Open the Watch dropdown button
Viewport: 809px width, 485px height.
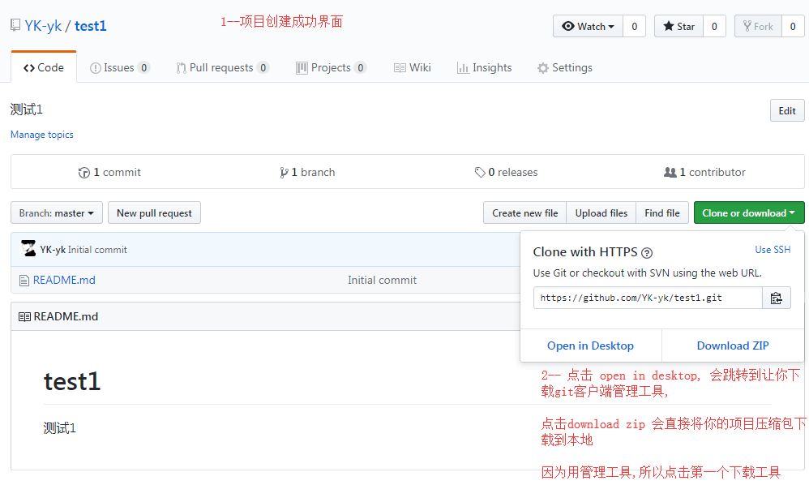pos(589,26)
